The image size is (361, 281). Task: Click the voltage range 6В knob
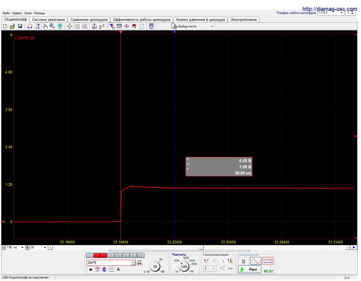[x=155, y=266]
